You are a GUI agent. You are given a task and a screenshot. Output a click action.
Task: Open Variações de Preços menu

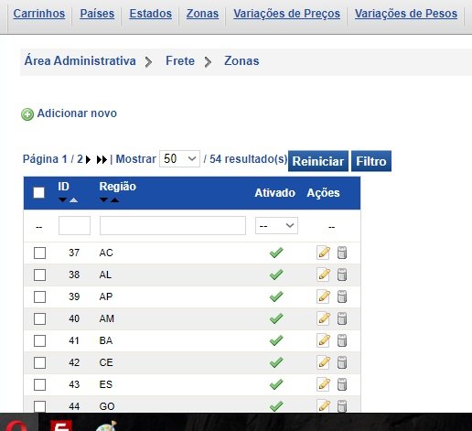click(x=286, y=14)
